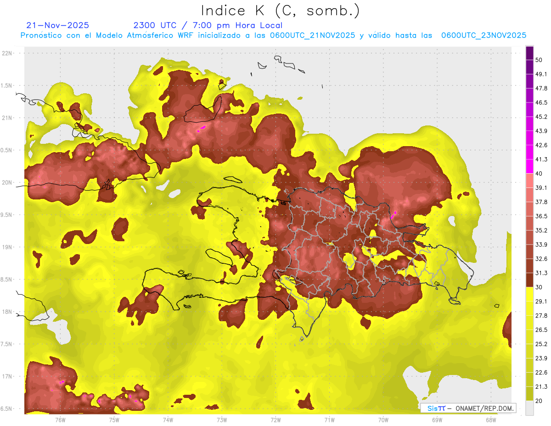Click the '73W' longitude label
The width and height of the screenshot is (551, 426).
click(222, 420)
